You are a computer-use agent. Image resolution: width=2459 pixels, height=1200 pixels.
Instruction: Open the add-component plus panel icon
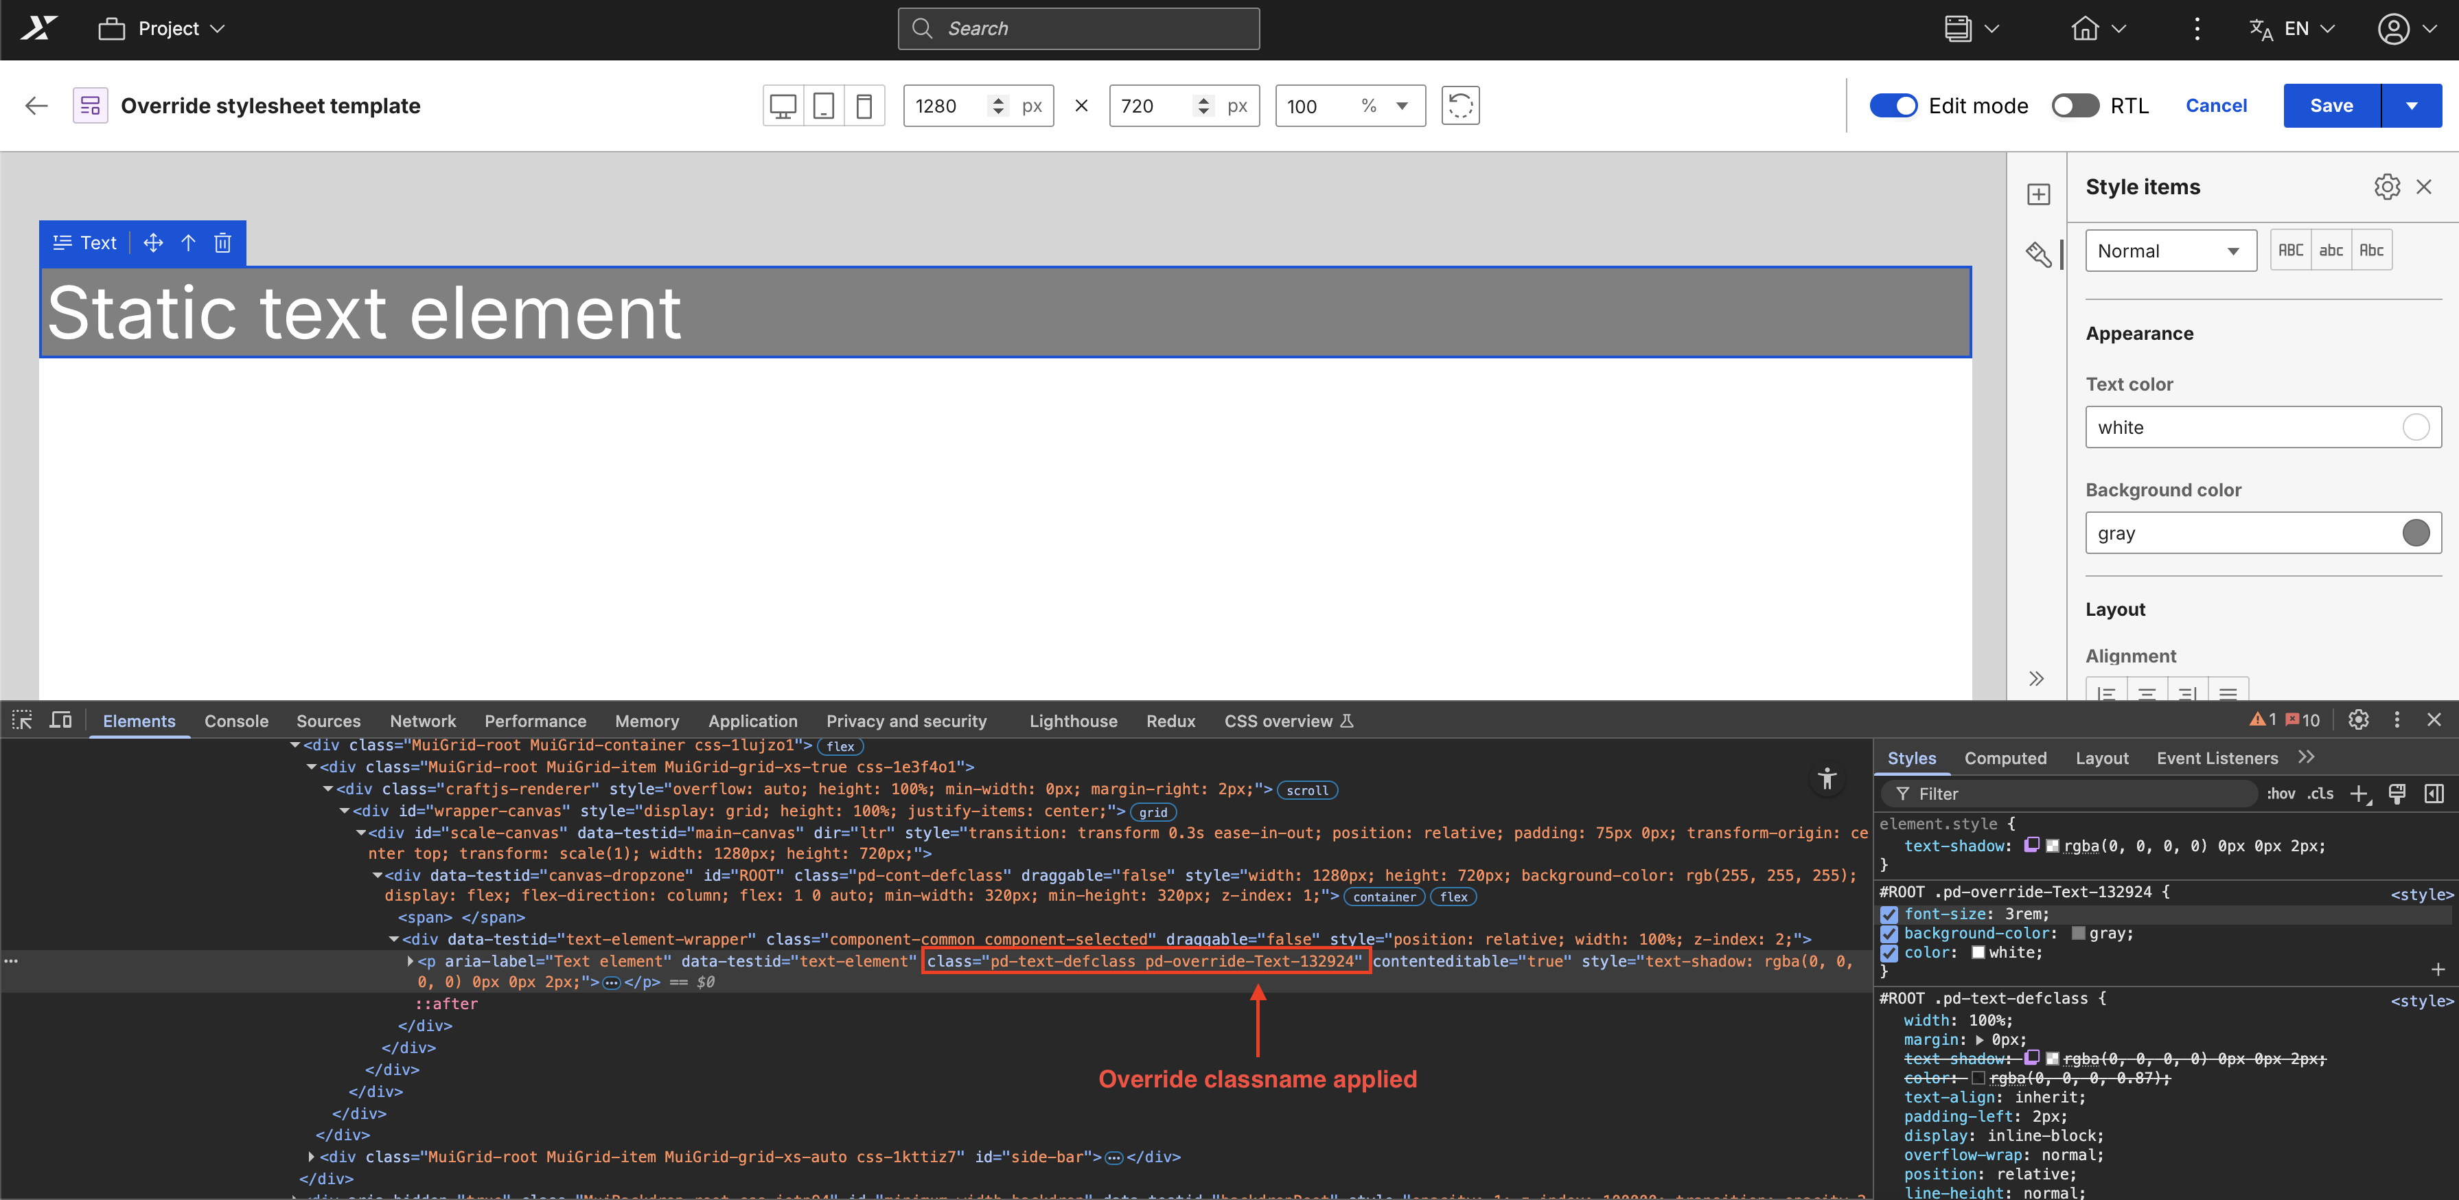pyautogui.click(x=2038, y=195)
